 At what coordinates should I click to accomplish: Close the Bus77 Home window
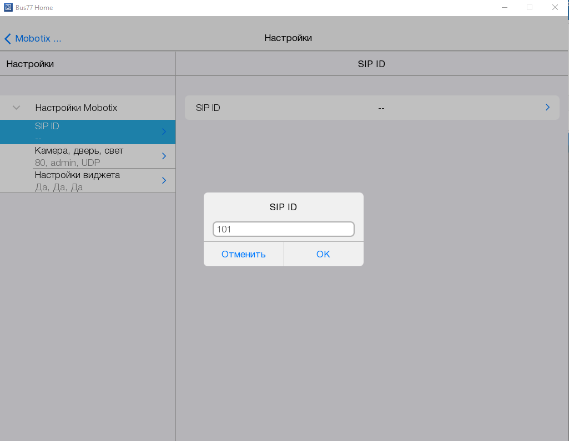tap(555, 8)
